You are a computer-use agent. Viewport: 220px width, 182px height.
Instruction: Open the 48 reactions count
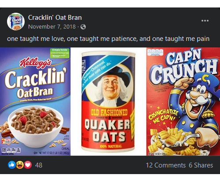click(39, 165)
